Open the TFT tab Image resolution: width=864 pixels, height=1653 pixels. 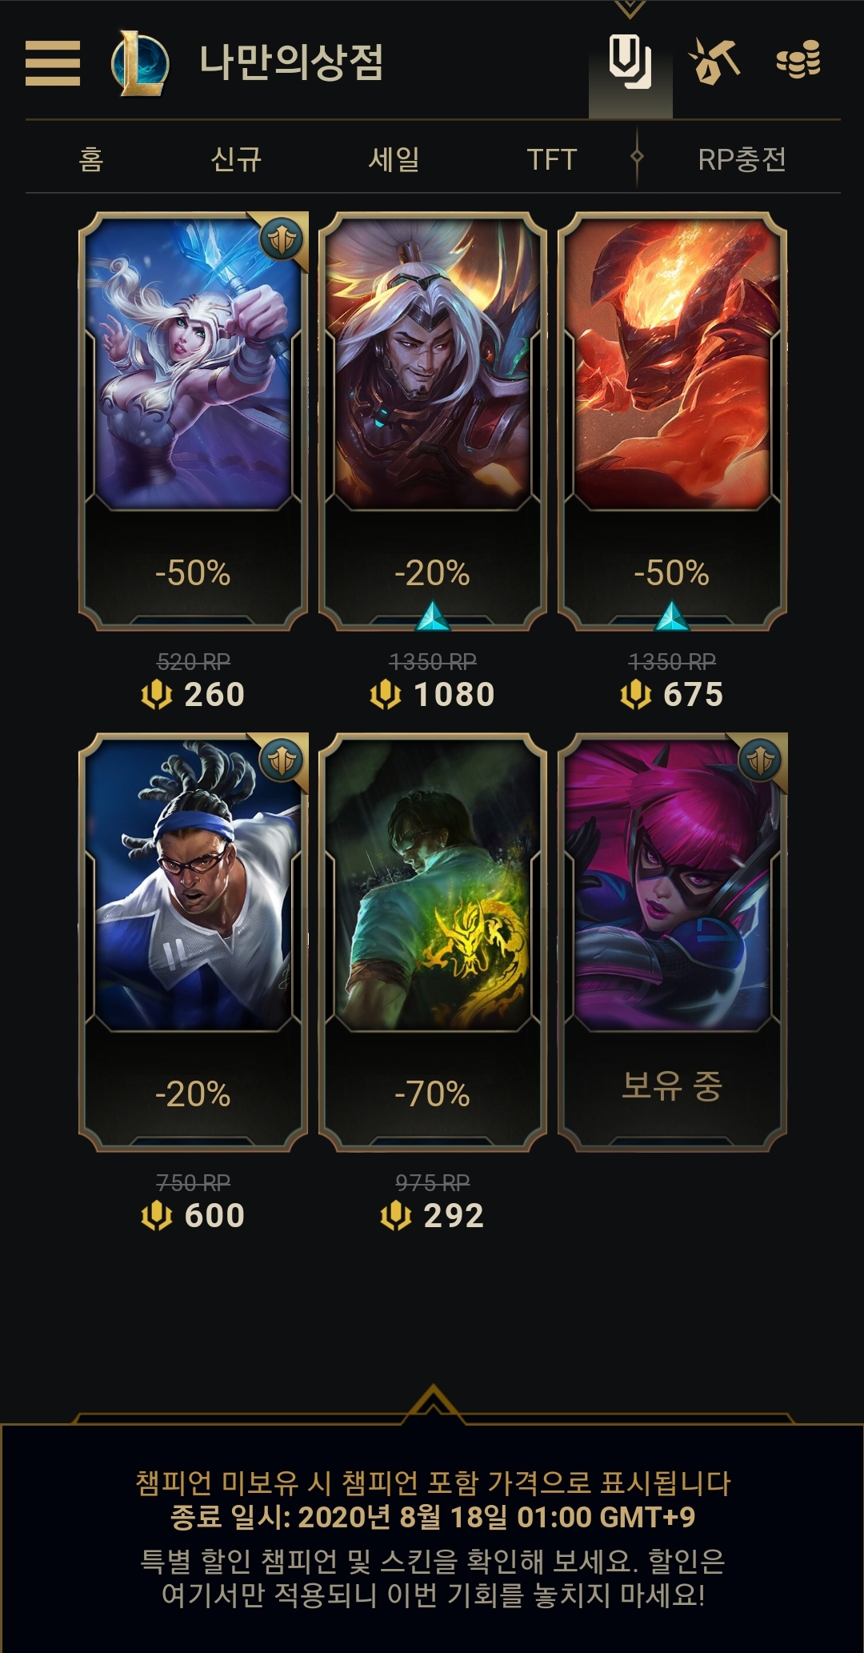point(551,159)
